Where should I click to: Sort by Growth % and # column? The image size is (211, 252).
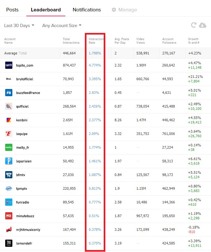pyautogui.click(x=193, y=41)
